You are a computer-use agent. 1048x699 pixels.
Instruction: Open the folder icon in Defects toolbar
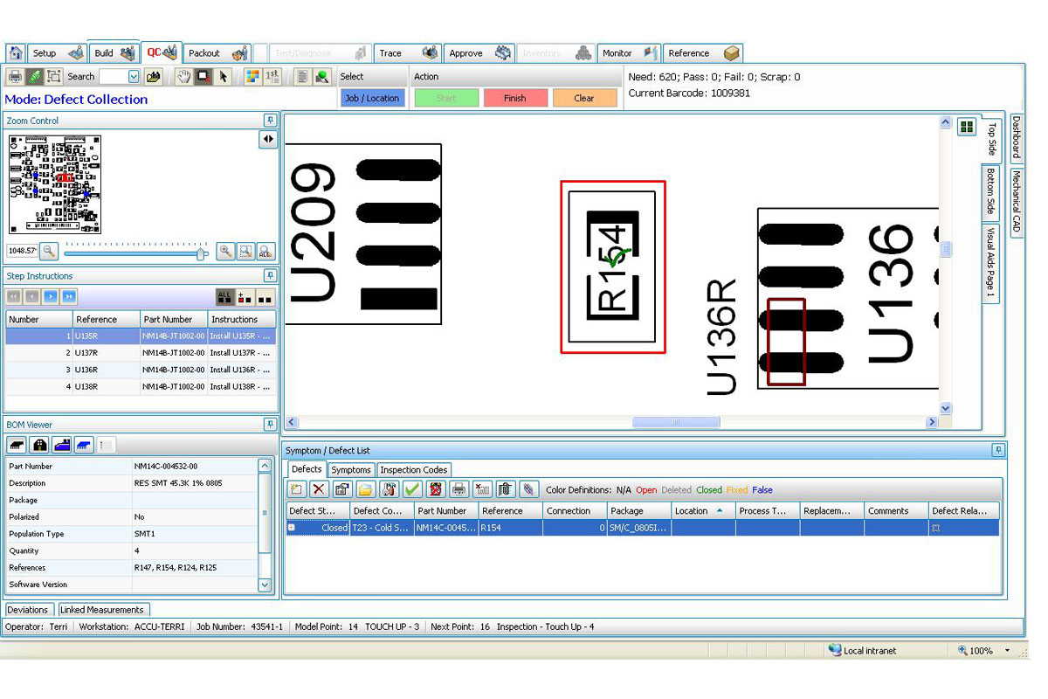[x=366, y=489]
